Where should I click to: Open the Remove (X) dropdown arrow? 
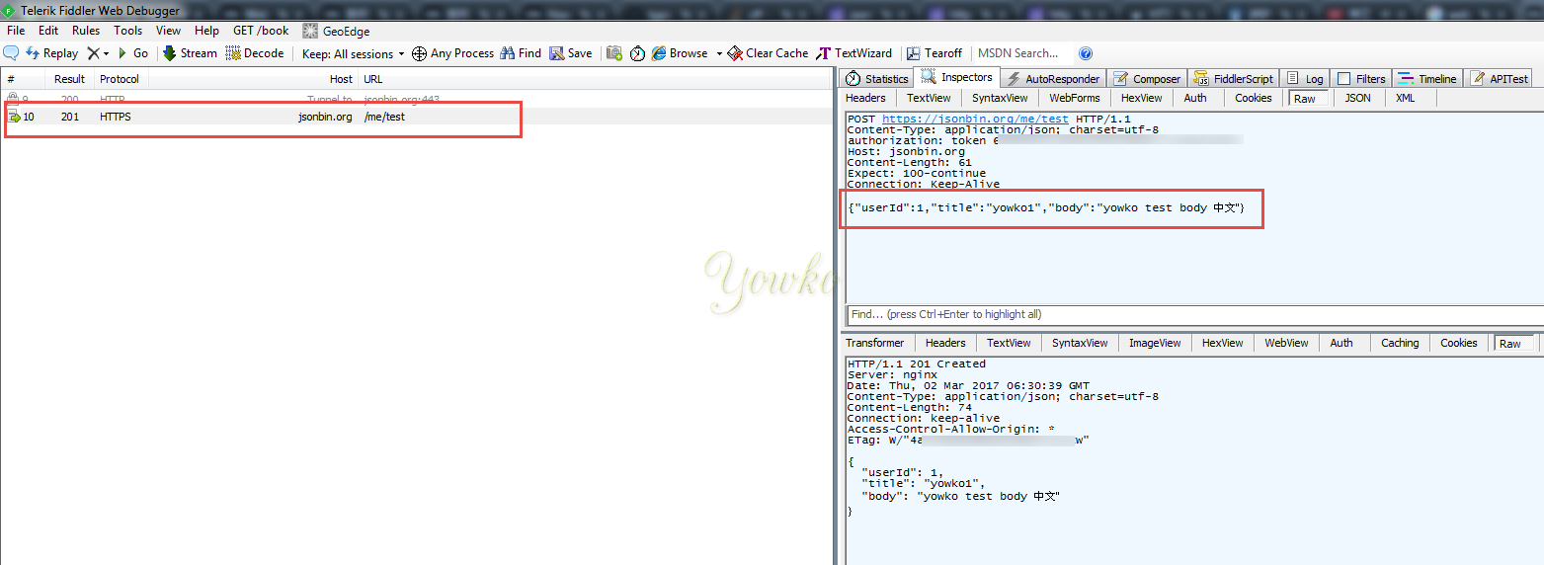click(106, 54)
